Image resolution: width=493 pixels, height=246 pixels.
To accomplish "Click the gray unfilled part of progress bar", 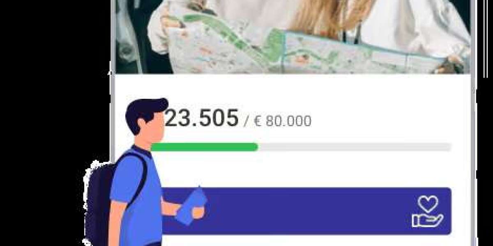I will coord(355,147).
